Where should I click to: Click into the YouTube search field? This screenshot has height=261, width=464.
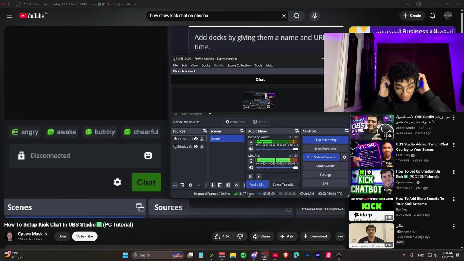[214, 16]
